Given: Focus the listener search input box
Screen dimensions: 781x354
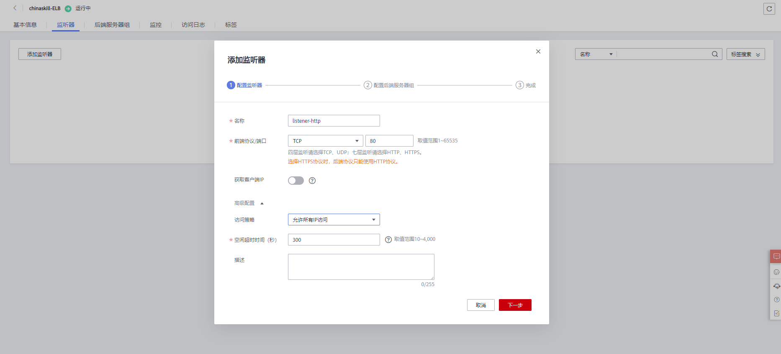Looking at the screenshot, I should [x=664, y=54].
